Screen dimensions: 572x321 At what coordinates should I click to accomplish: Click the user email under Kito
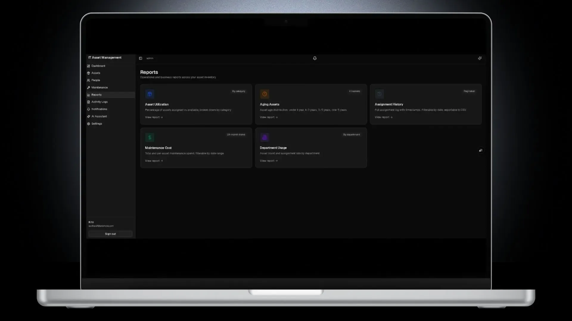click(x=101, y=226)
